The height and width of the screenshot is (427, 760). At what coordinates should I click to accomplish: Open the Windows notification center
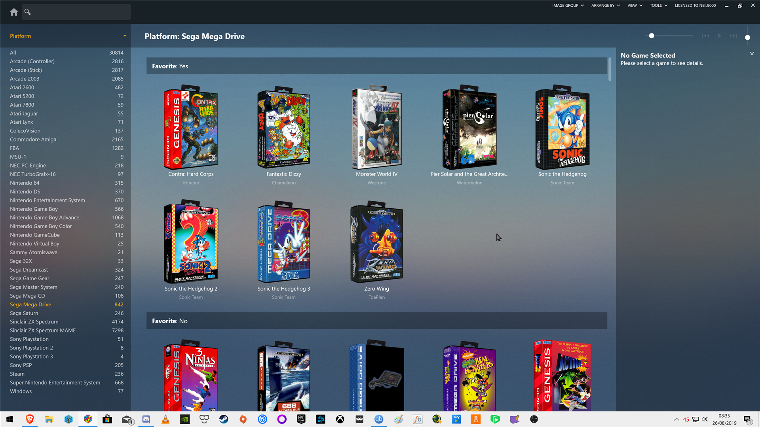[x=748, y=419]
